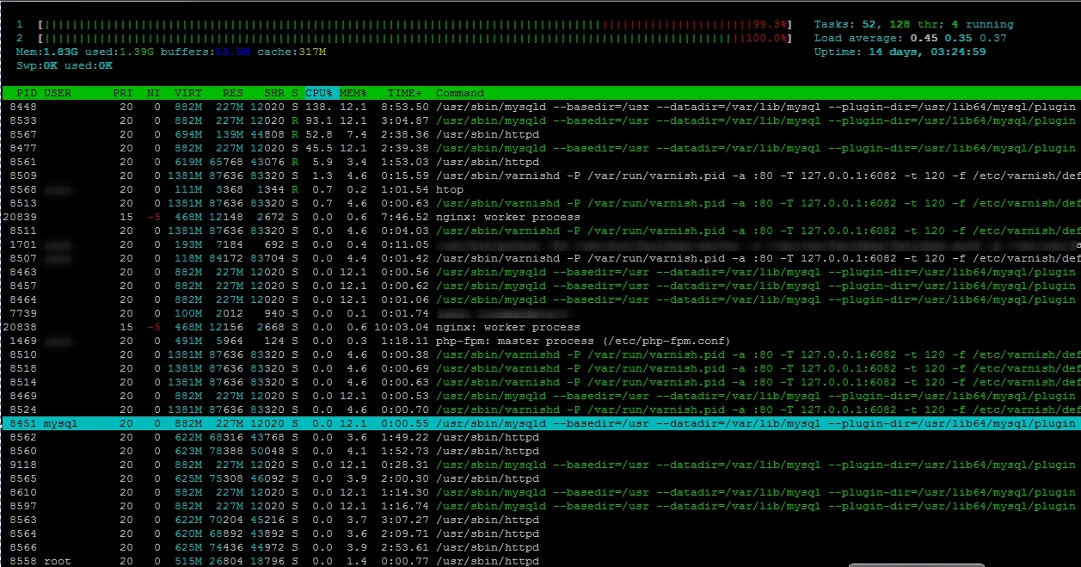Click the Load average readout
This screenshot has height=567, width=1081.
click(x=910, y=38)
